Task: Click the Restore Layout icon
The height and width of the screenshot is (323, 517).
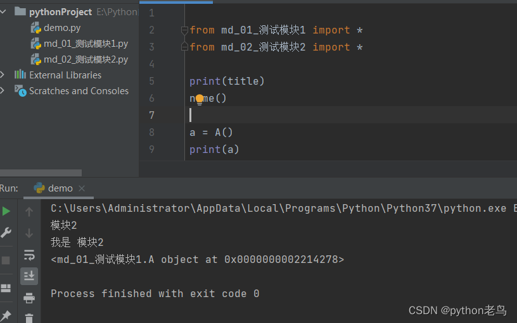Action: [x=6, y=288]
